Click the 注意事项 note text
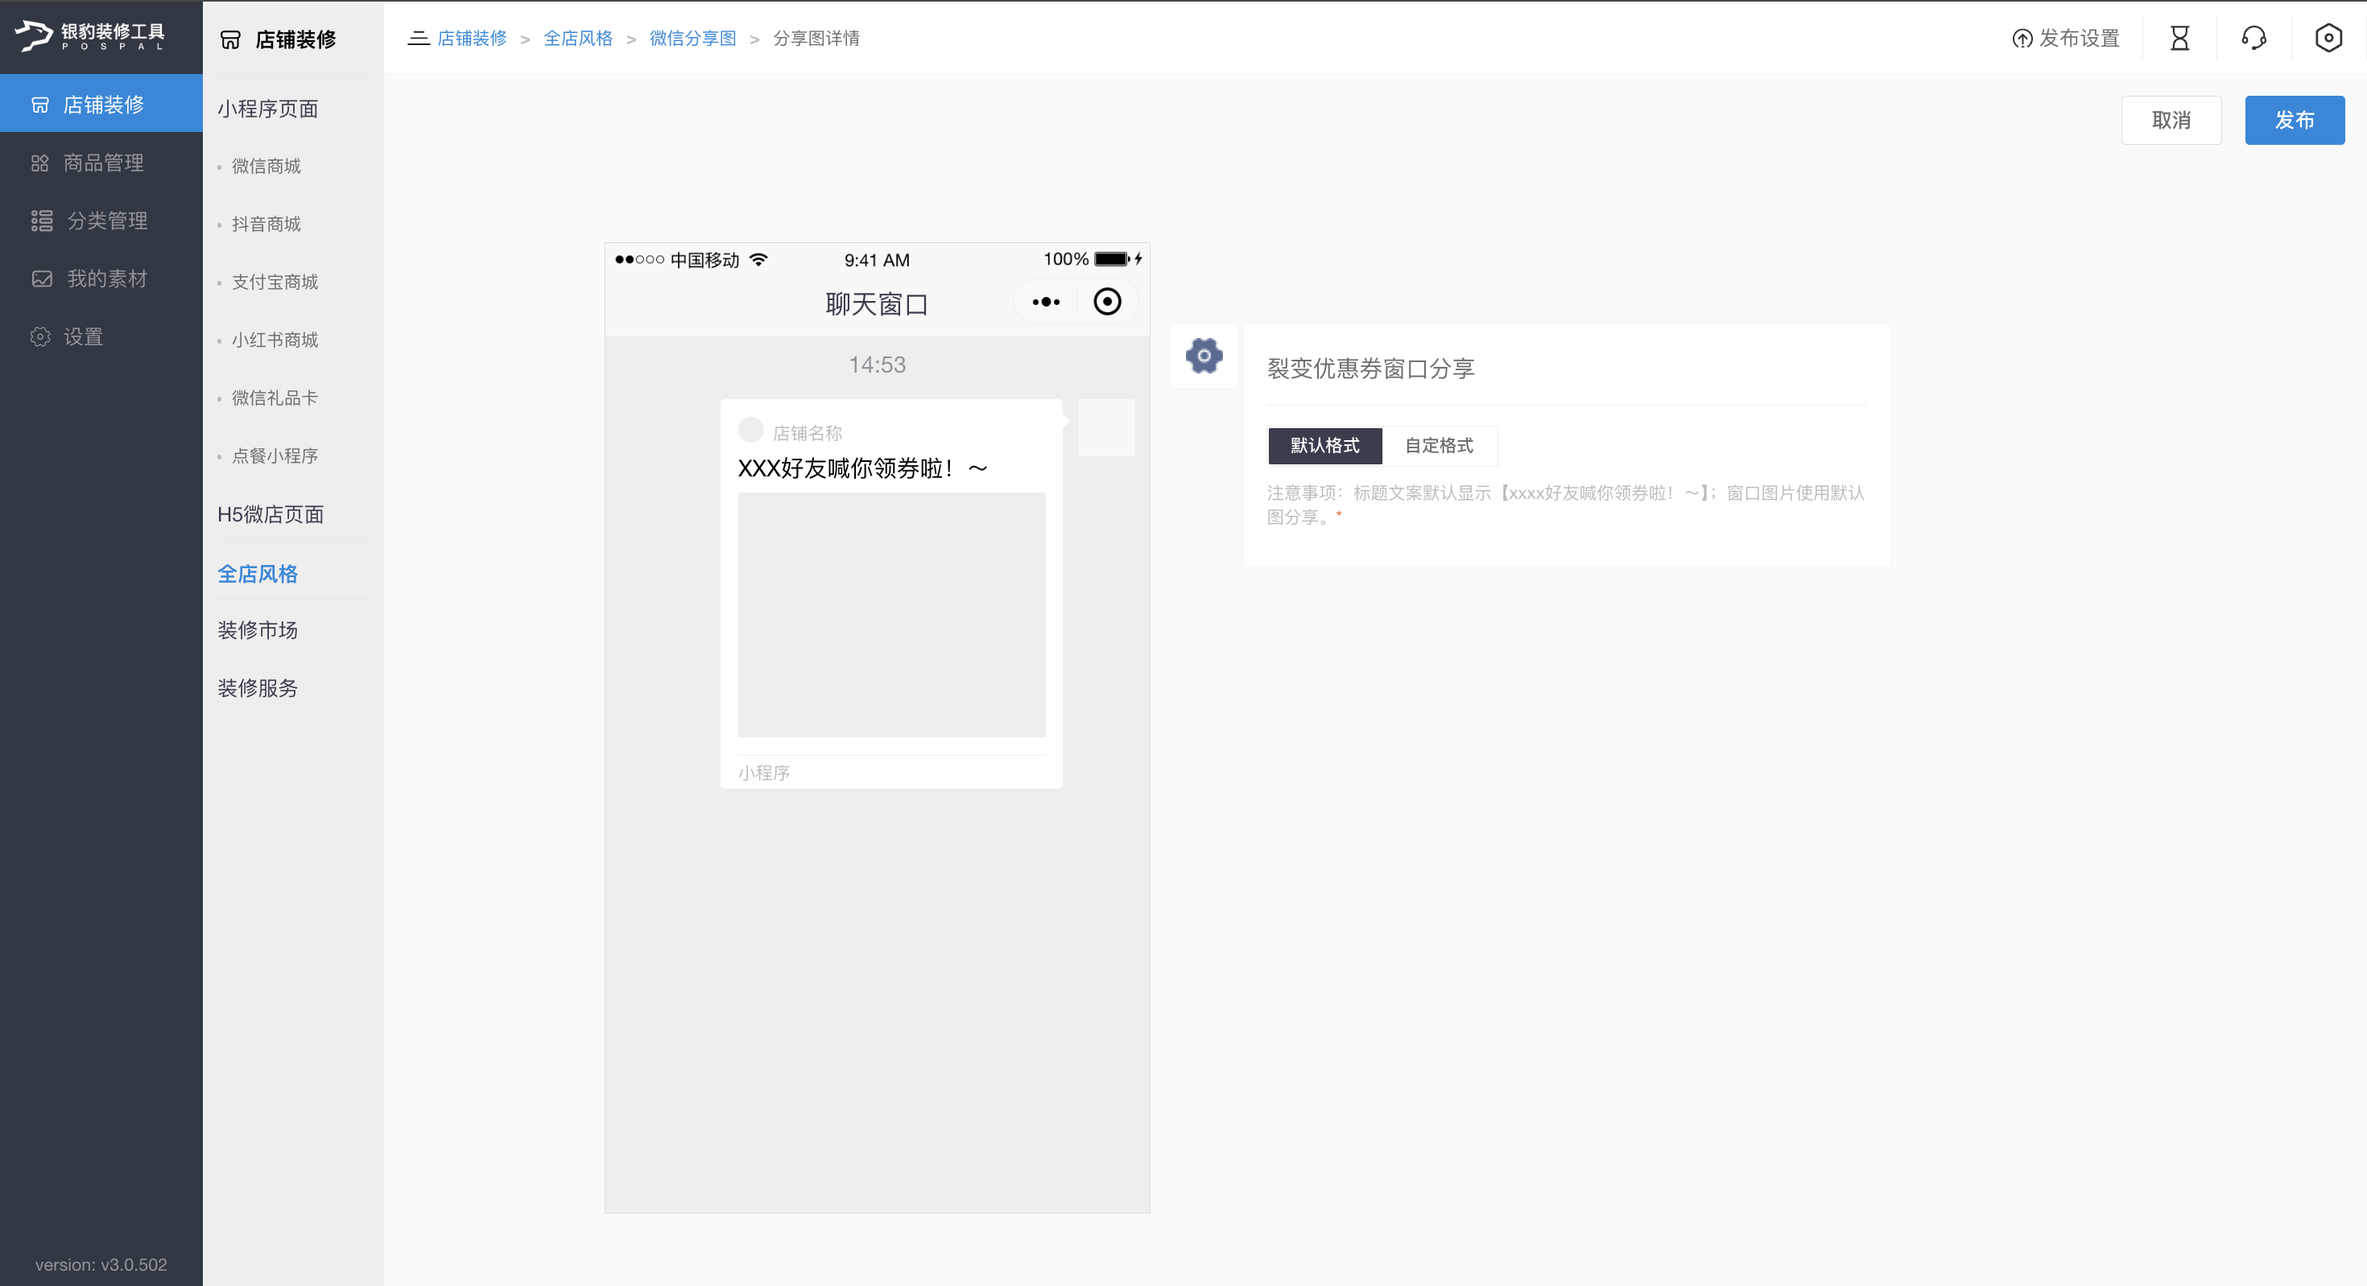2367x1286 pixels. pos(1566,505)
